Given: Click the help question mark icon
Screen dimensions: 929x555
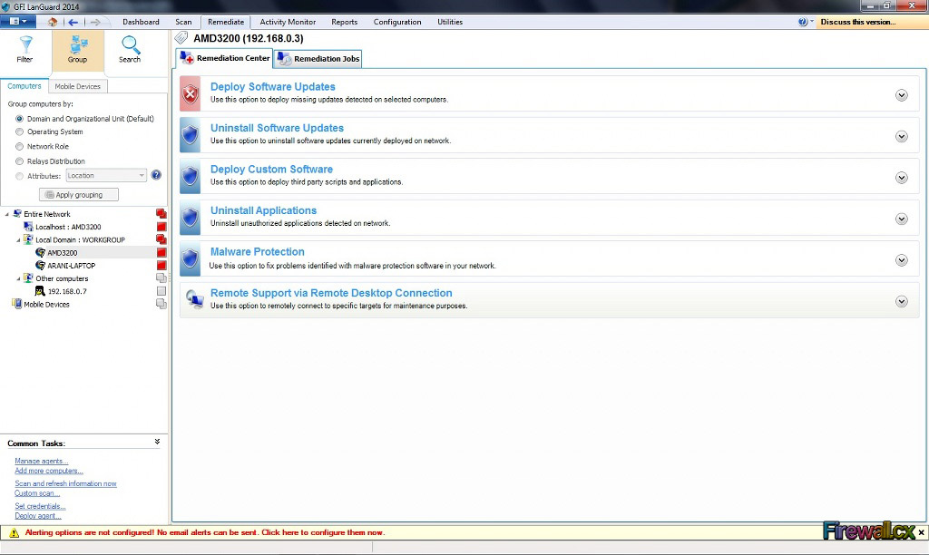Looking at the screenshot, I should pyautogui.click(x=802, y=22).
